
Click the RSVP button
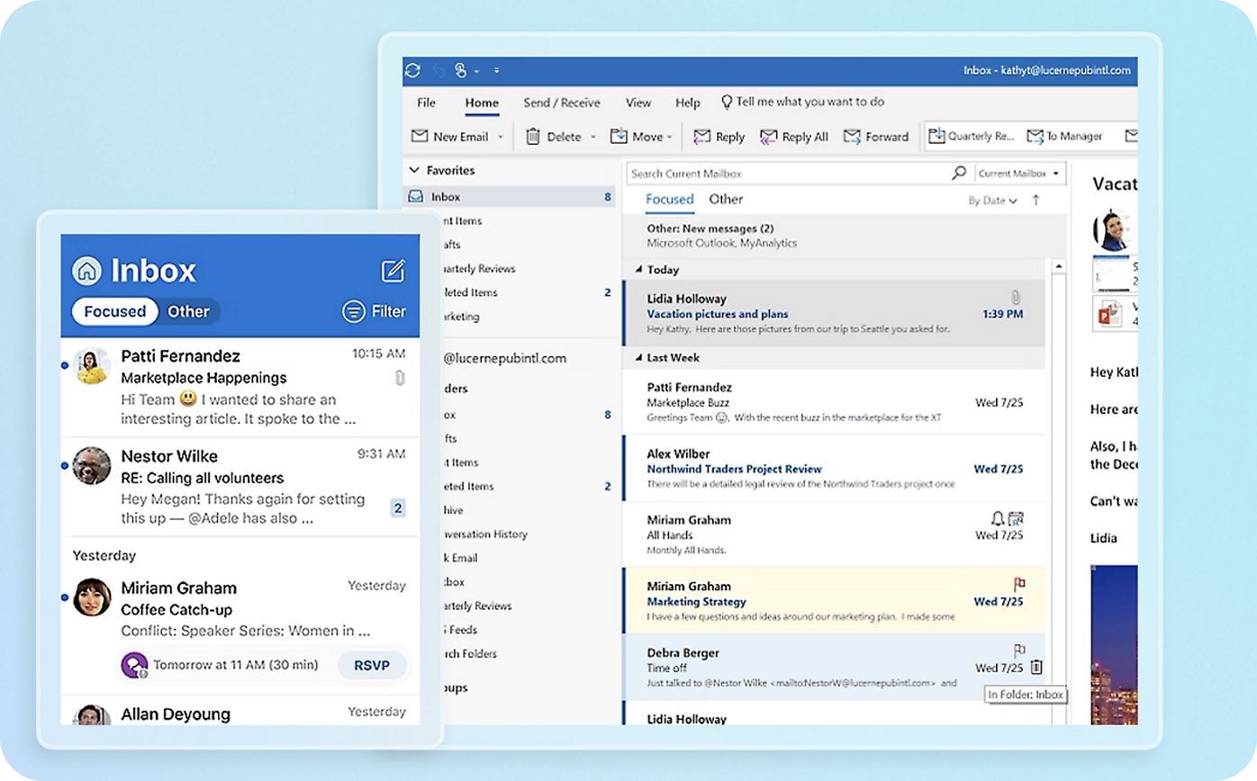tap(372, 665)
